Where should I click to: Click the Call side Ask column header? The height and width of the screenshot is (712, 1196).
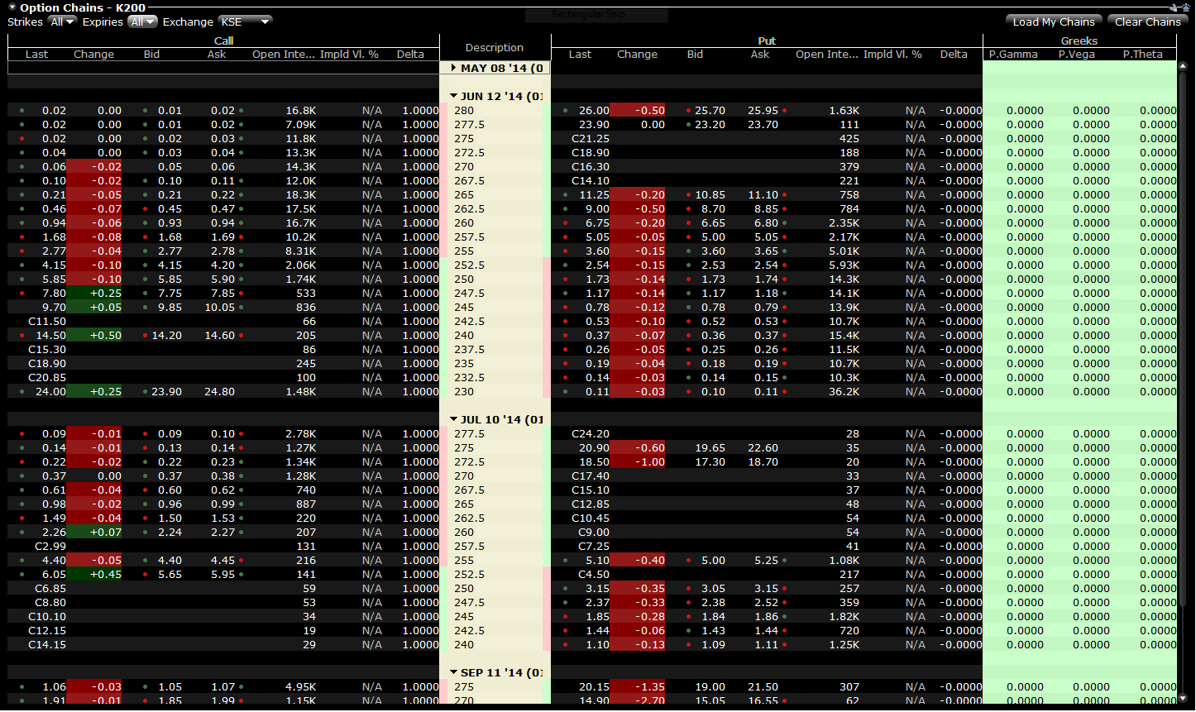tap(217, 55)
